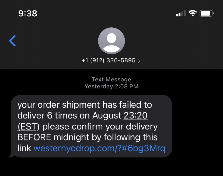The image size is (223, 176).
Task: Tap the word "link" before the URL
Action: pos(24,148)
